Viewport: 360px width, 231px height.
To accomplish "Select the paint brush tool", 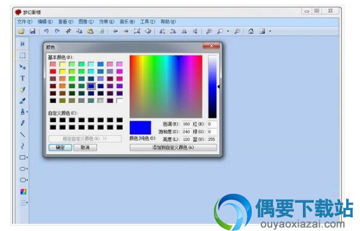I will click(x=22, y=89).
